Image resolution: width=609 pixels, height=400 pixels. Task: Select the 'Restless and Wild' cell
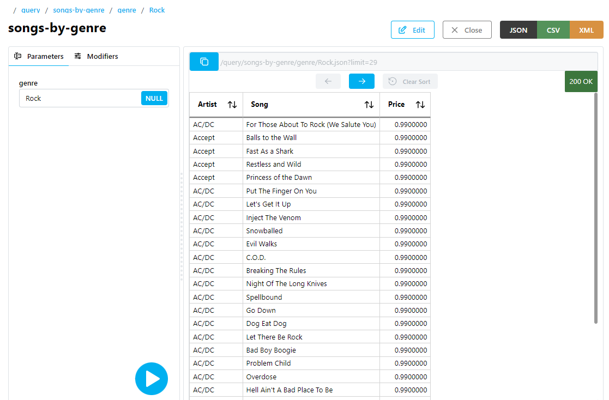click(311, 164)
